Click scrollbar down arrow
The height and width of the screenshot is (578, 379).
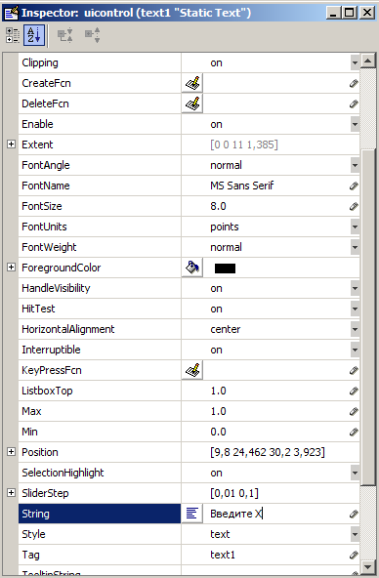pyautogui.click(x=368, y=566)
